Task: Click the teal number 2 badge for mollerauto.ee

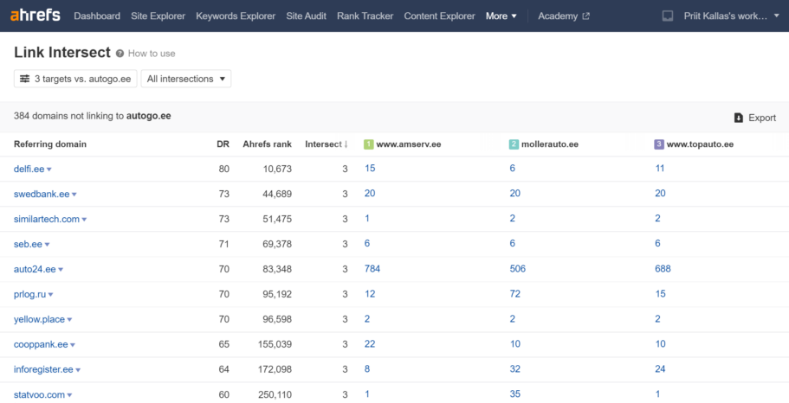Action: 514,144
